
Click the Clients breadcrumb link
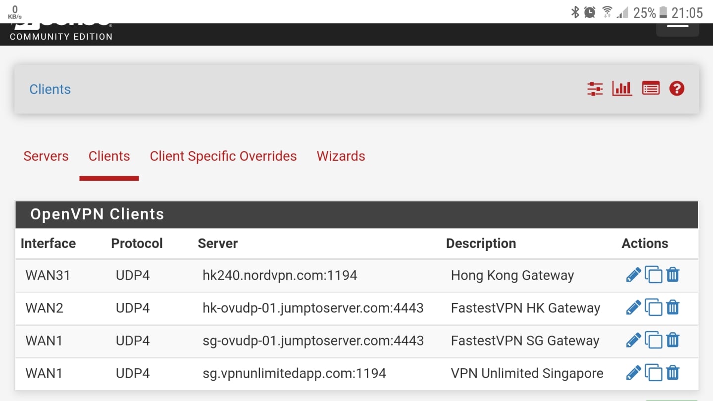point(50,89)
